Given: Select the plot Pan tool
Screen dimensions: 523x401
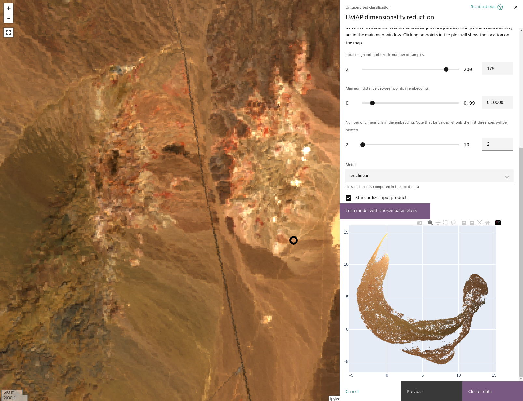Looking at the screenshot, I should click(438, 223).
